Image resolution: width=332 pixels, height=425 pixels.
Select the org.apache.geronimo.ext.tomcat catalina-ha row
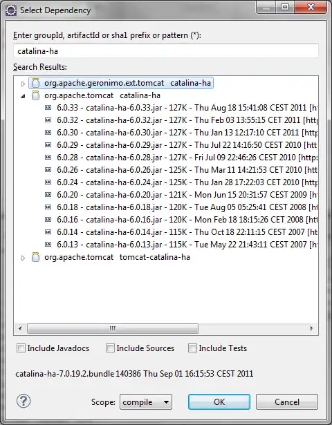[121, 83]
